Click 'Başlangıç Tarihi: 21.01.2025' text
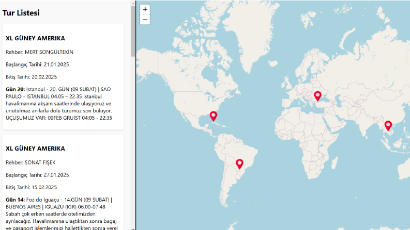Image resolution: width=410 pixels, height=230 pixels. (37, 64)
